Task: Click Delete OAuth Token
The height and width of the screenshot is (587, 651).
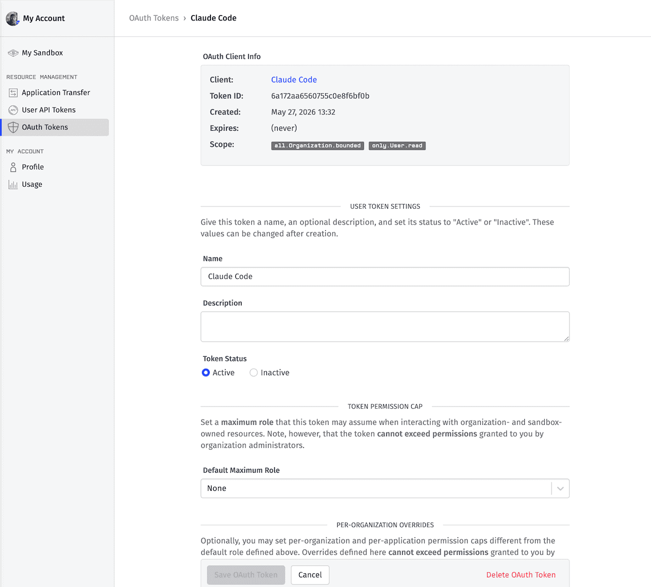Action: pyautogui.click(x=521, y=575)
